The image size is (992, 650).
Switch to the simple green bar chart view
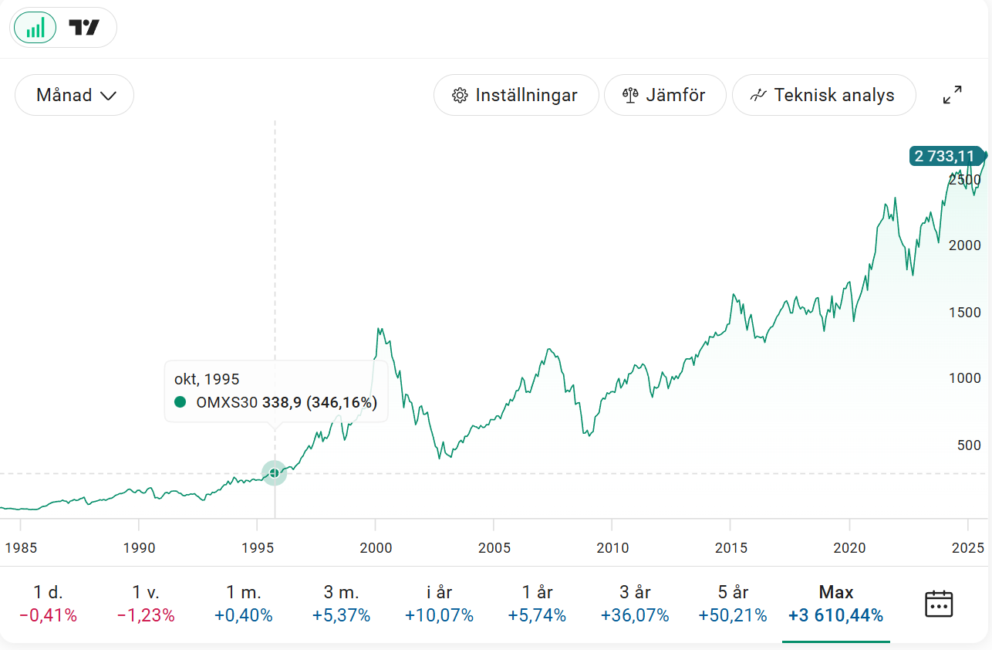(35, 29)
